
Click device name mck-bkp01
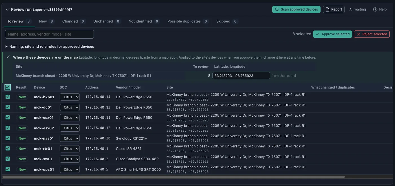pyautogui.click(x=44, y=97)
